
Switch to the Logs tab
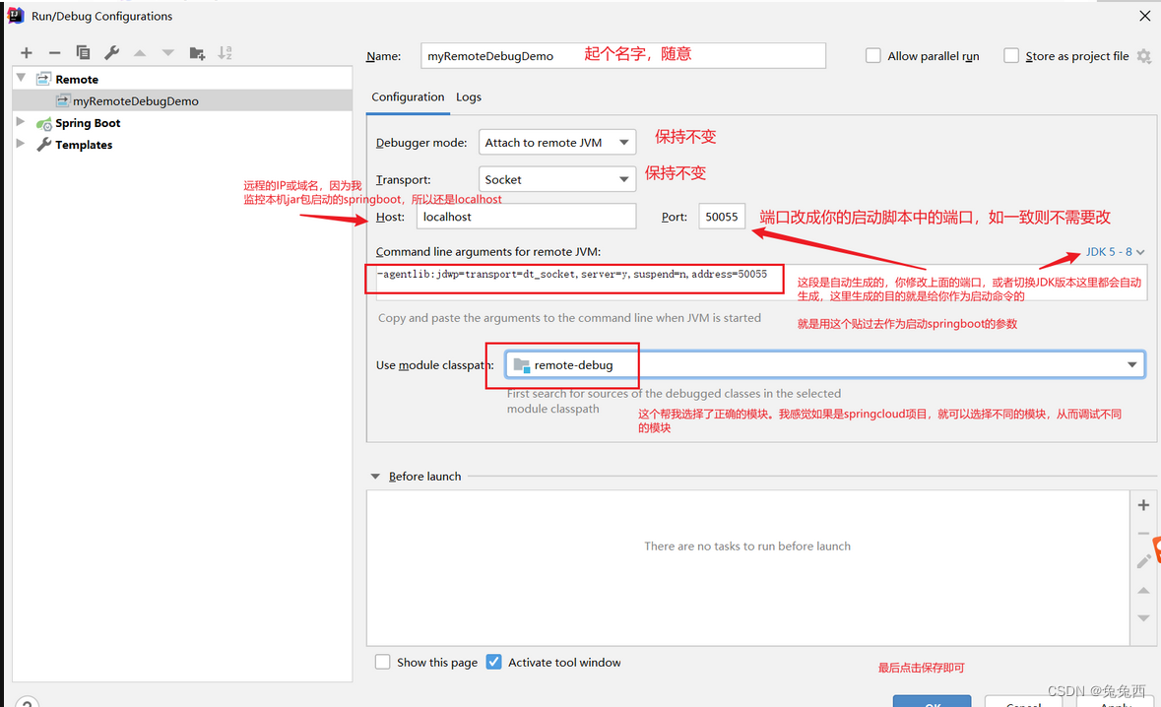tap(469, 96)
